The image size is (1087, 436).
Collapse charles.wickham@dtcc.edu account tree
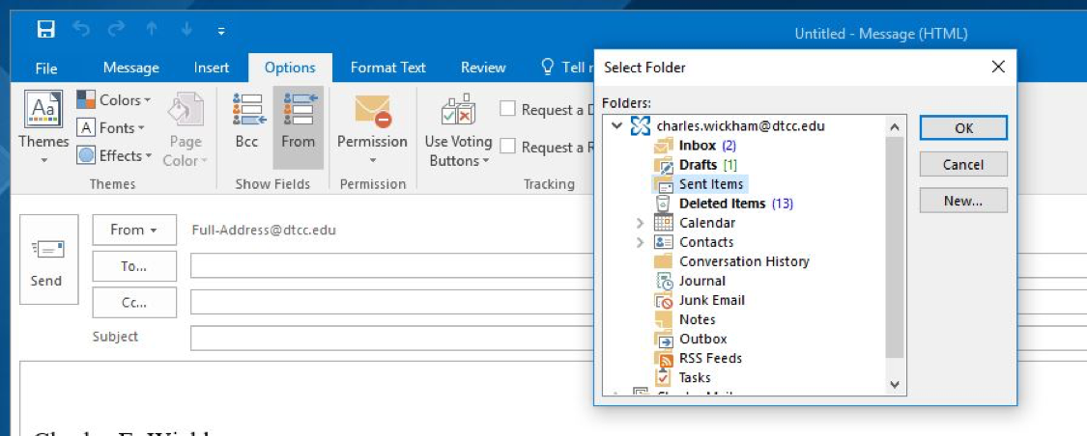[616, 126]
